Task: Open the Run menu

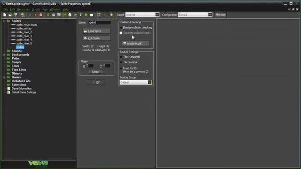Action: pos(45,9)
